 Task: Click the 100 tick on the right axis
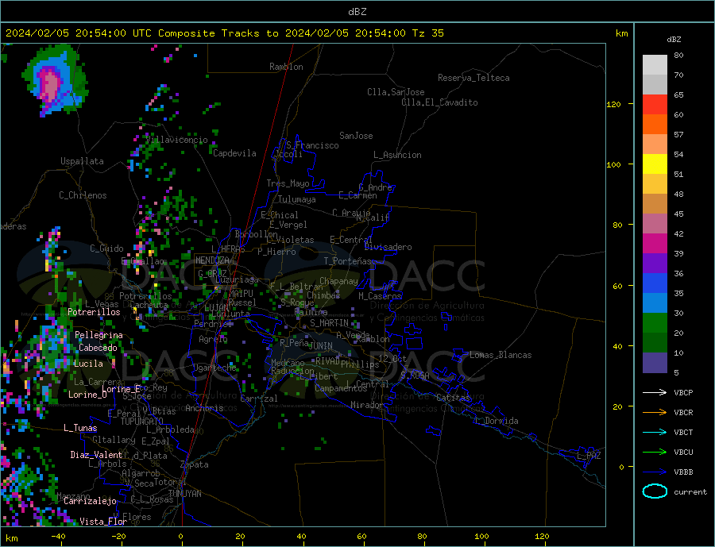[x=613, y=164]
